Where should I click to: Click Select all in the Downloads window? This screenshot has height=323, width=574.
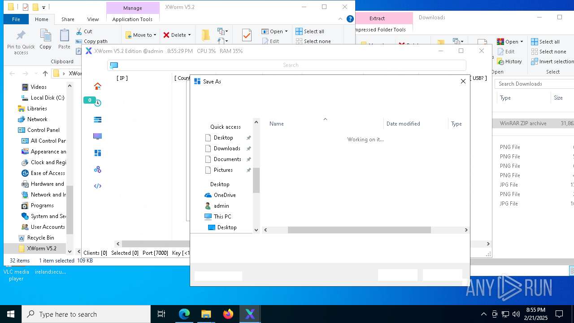(x=545, y=42)
